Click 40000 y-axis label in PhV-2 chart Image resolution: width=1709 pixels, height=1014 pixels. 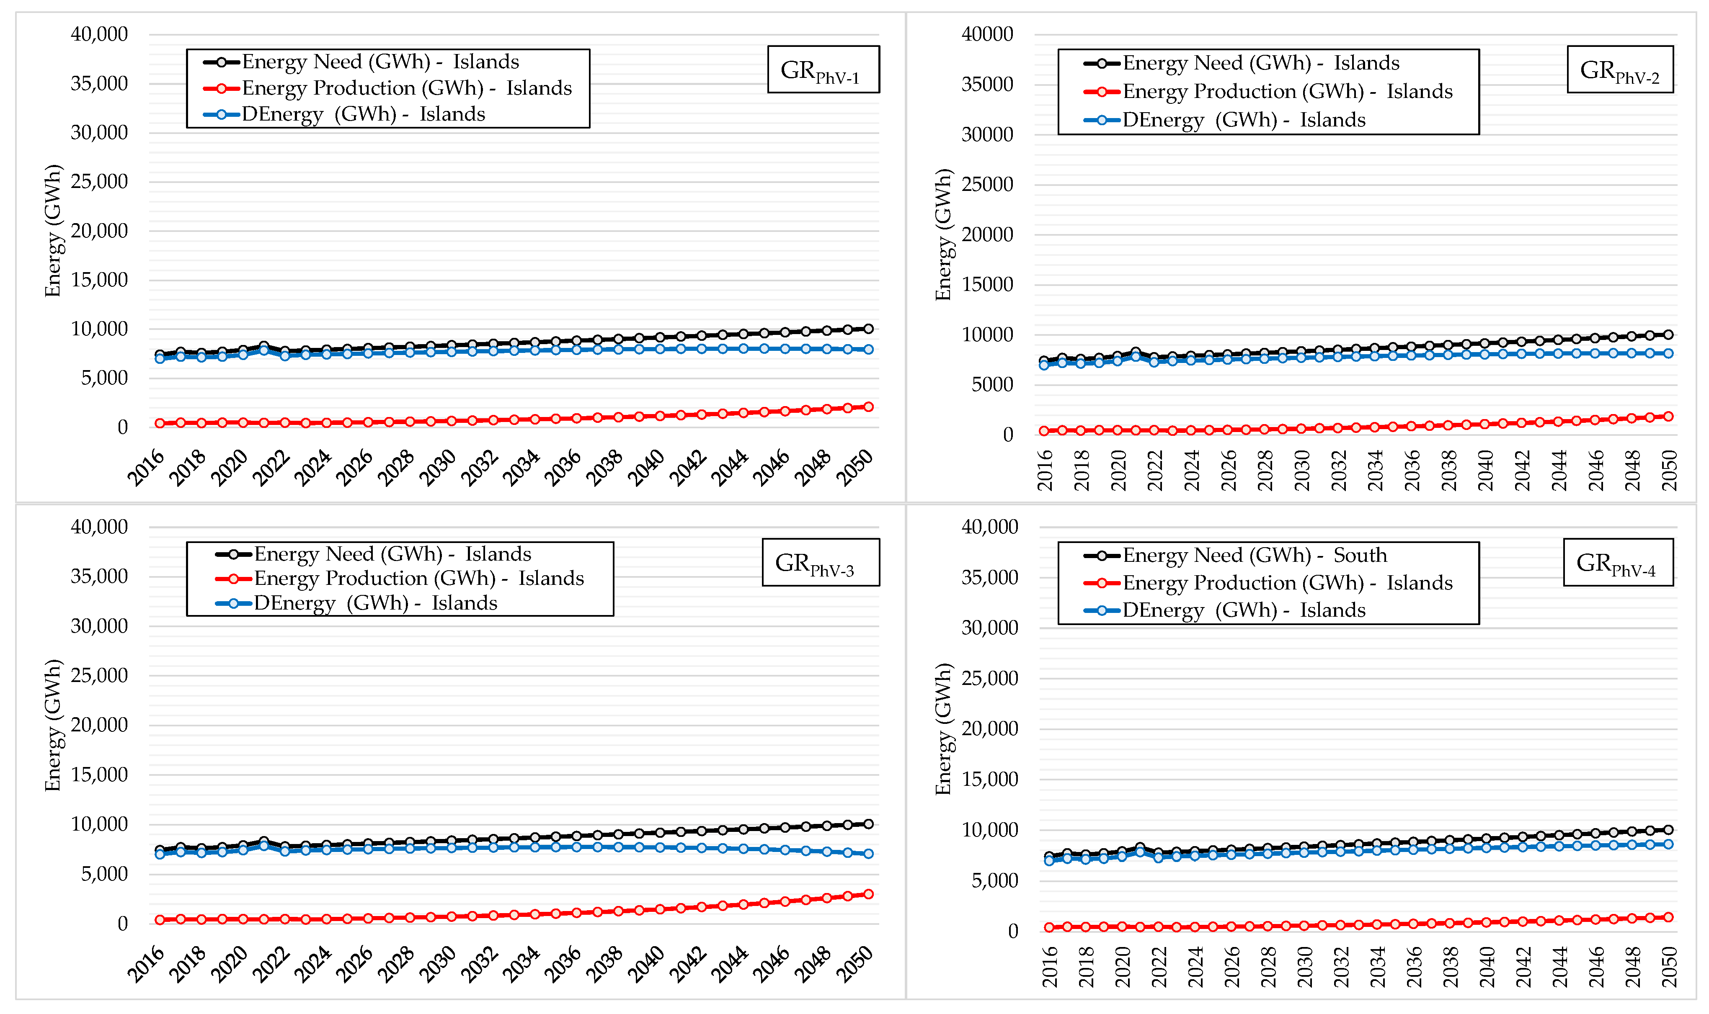987,34
